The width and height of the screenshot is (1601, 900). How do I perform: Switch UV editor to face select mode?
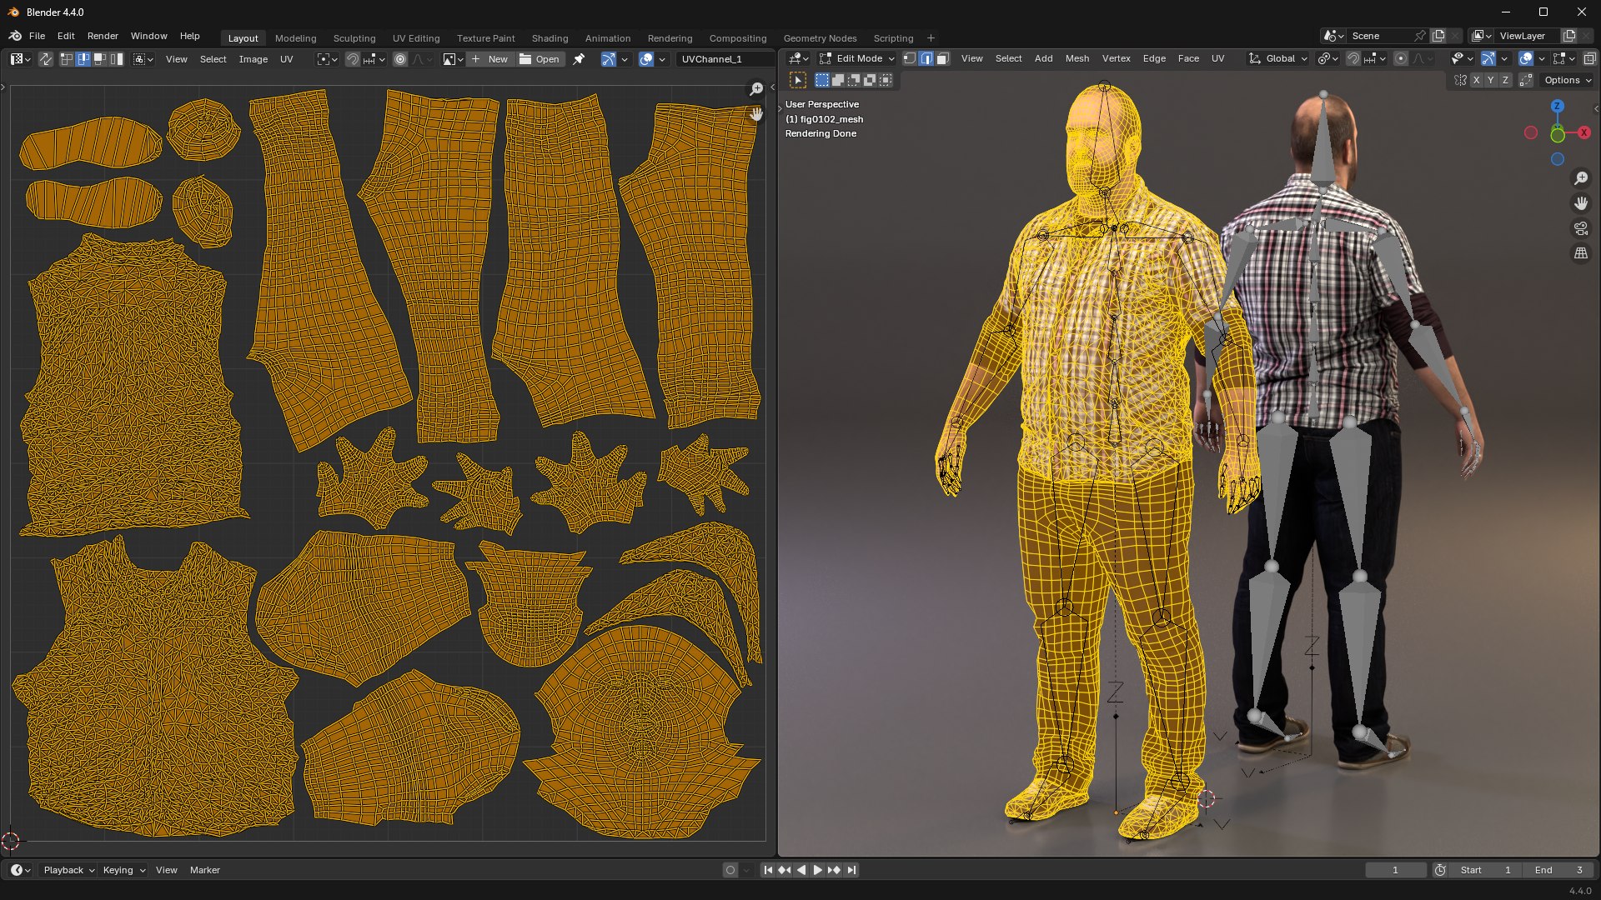99,59
